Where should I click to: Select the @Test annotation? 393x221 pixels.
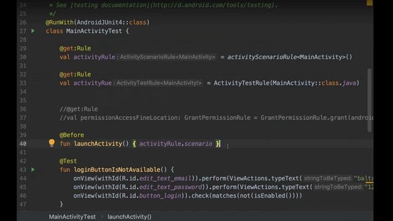[x=68, y=161]
